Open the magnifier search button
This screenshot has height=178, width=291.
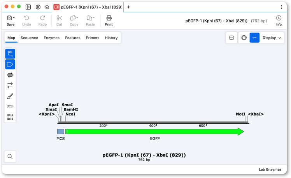10,157
